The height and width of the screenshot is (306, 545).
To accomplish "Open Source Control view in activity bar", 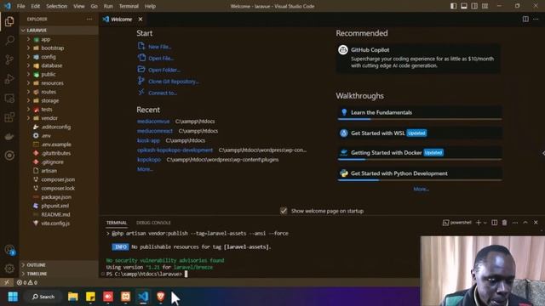I will tap(9, 59).
